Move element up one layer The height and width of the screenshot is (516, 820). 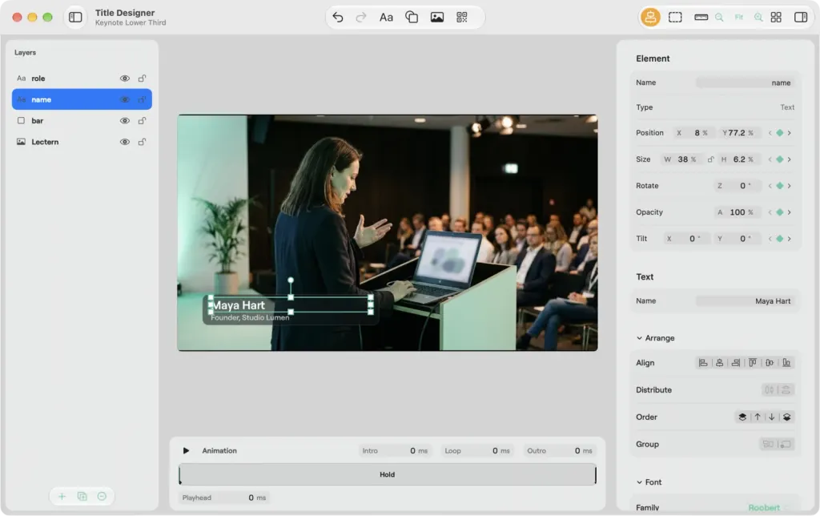pyautogui.click(x=758, y=417)
